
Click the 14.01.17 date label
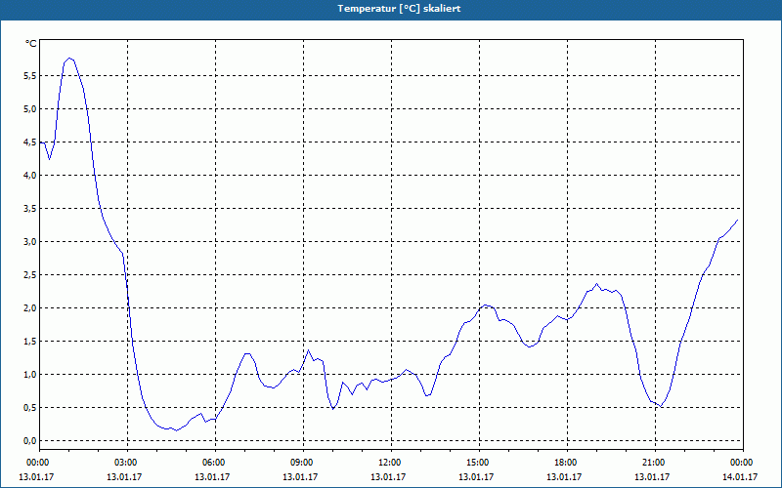(740, 477)
